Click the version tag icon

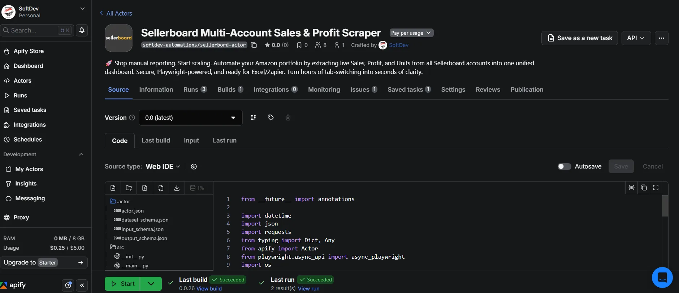pos(271,118)
